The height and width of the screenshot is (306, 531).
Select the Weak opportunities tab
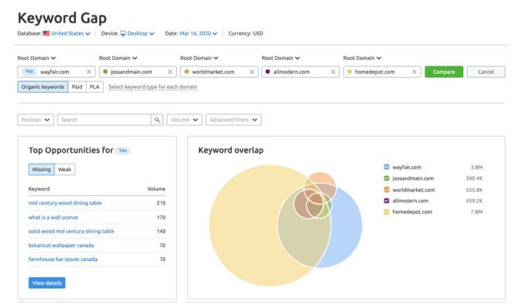click(x=65, y=169)
